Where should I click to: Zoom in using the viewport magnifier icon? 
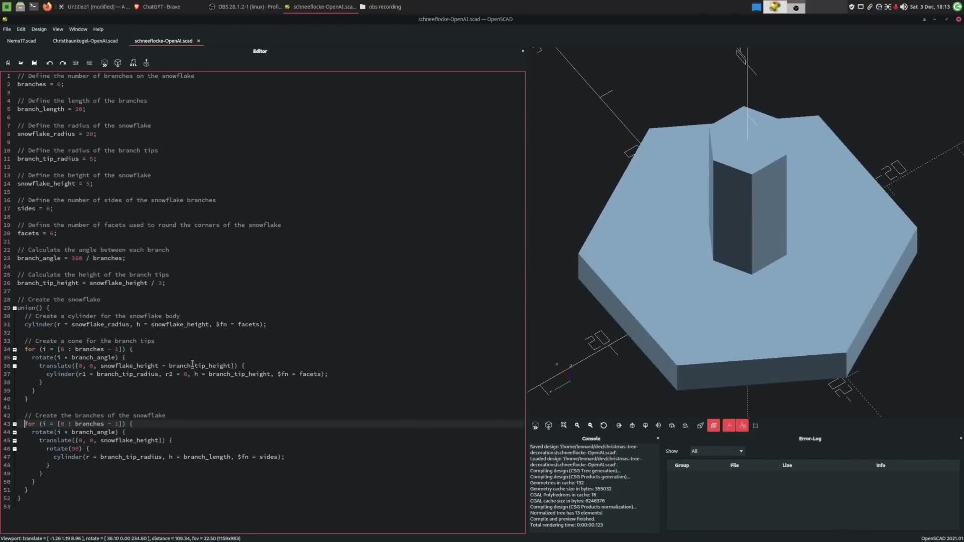(x=577, y=425)
